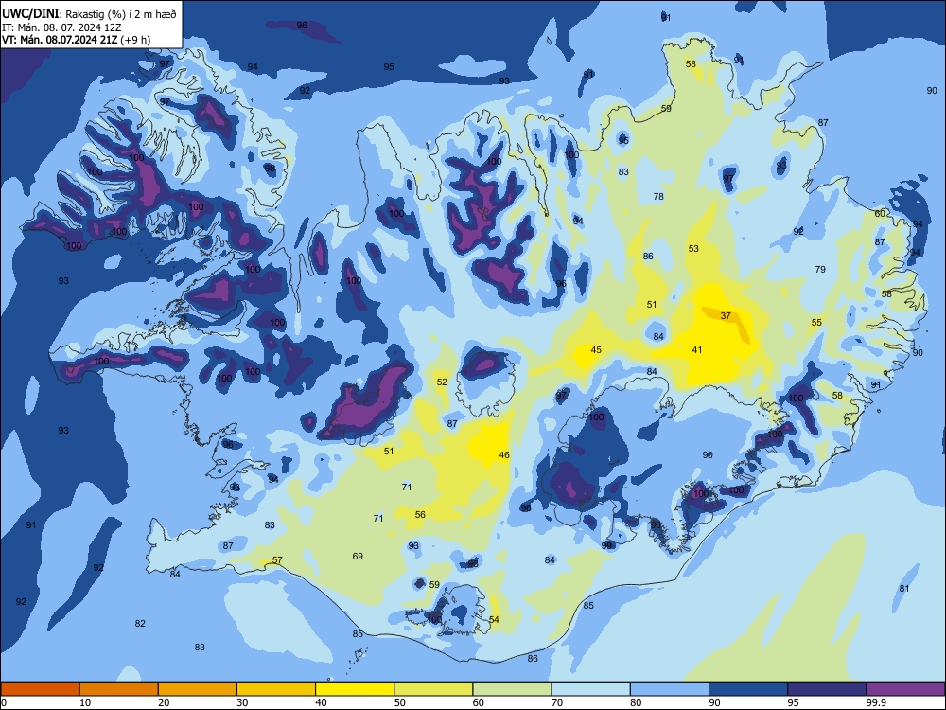Click the 45 humidity value on the map
The height and width of the screenshot is (710, 946).
point(596,349)
